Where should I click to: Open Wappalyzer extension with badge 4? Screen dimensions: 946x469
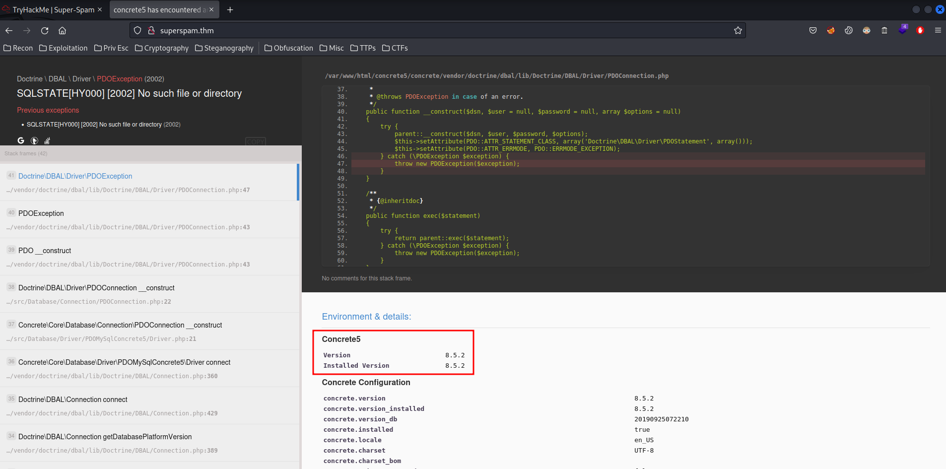[902, 30]
